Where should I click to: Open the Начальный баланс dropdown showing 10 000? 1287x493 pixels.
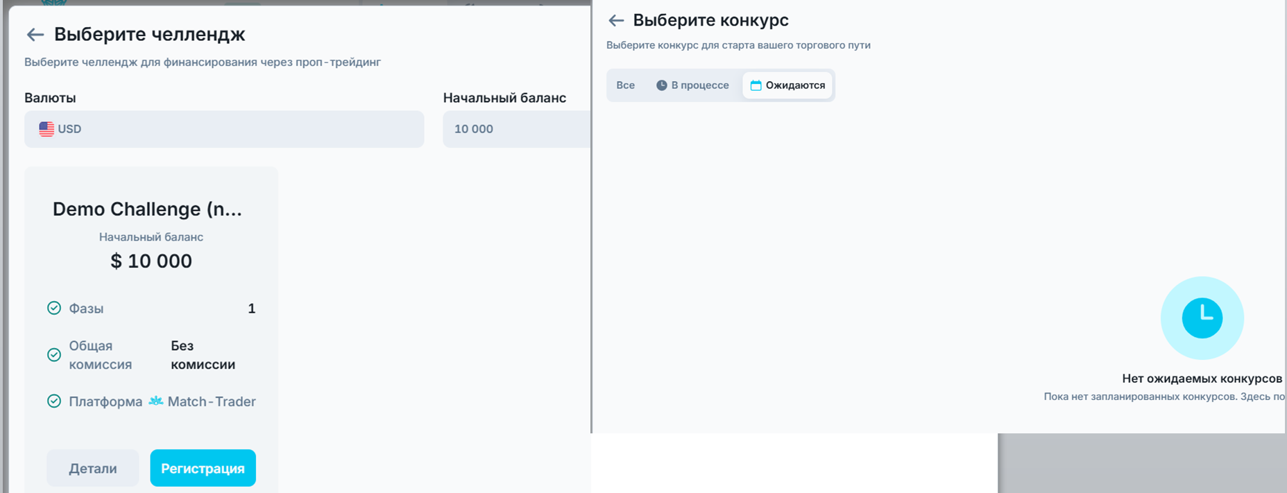coord(517,129)
